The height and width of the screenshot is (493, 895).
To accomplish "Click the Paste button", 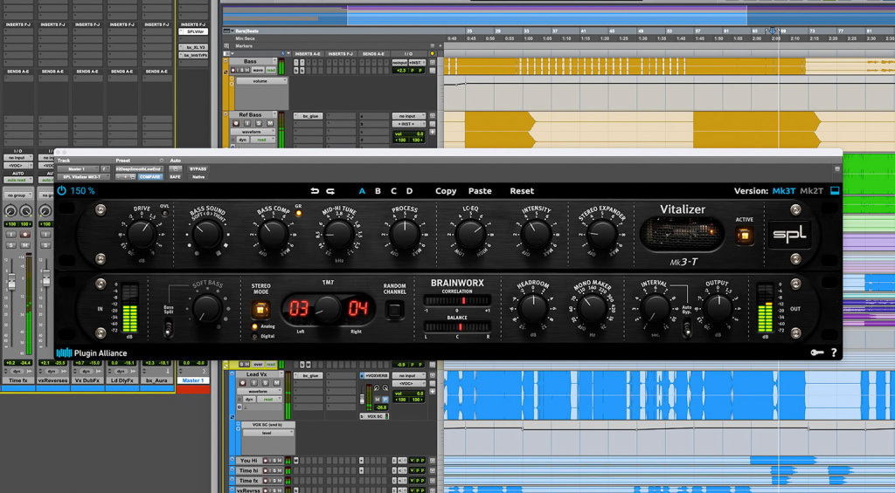I will [480, 191].
